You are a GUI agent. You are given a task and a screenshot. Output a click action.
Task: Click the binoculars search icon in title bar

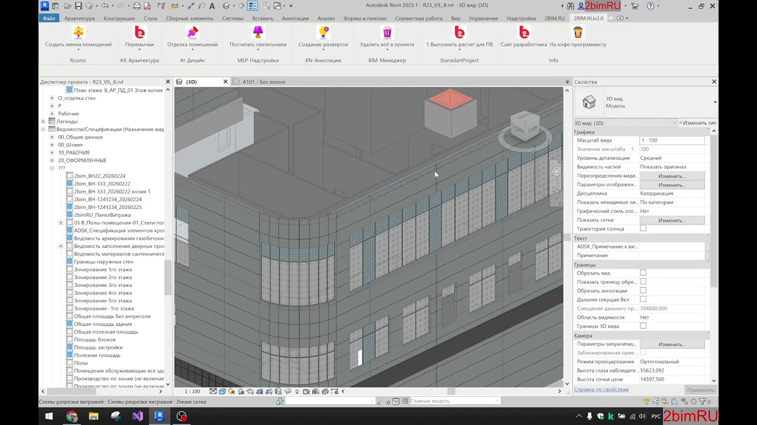tap(570, 6)
